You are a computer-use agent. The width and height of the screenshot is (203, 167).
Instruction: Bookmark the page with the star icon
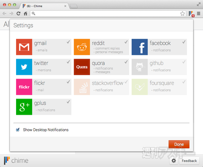[x=182, y=14]
